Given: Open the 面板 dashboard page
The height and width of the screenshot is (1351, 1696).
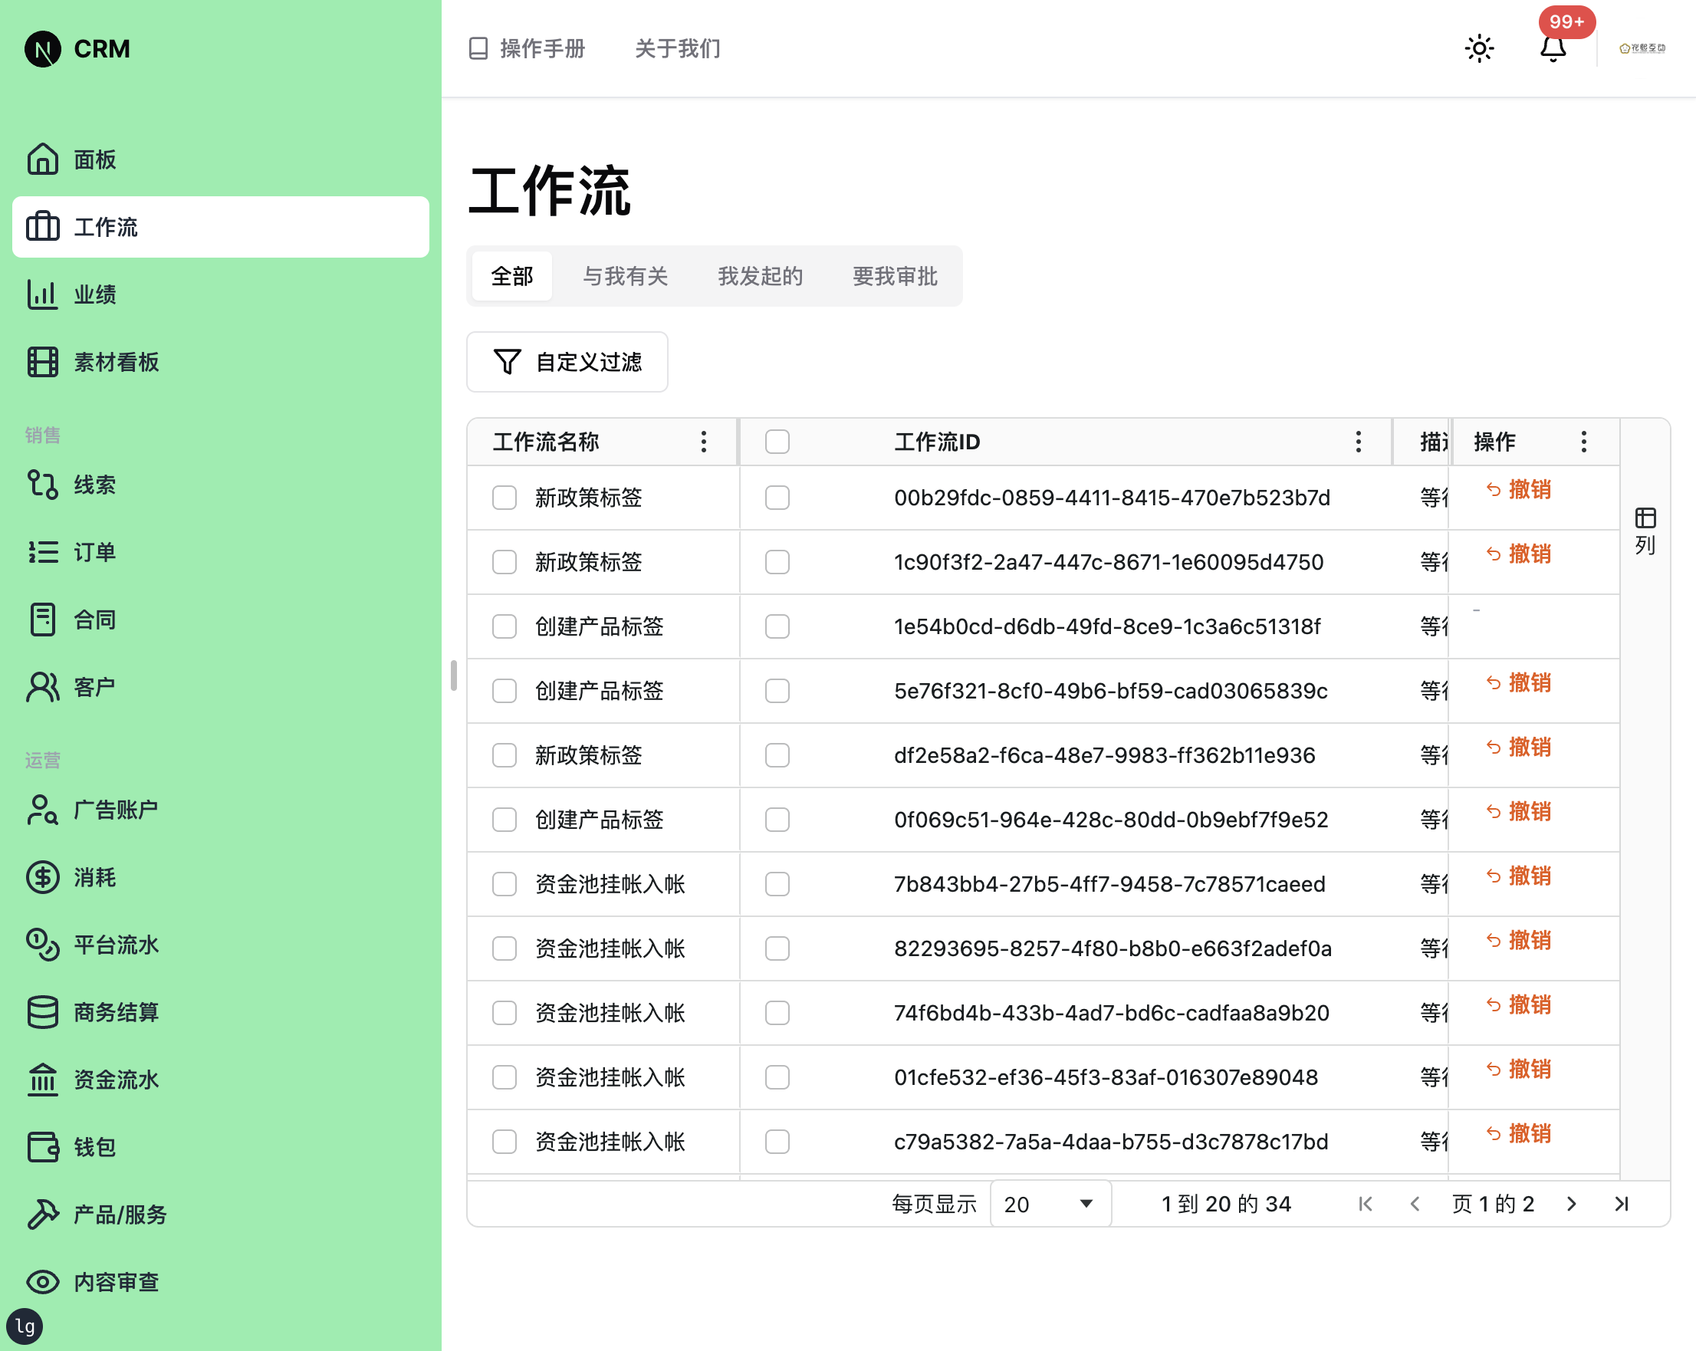Looking at the screenshot, I should coord(94,159).
